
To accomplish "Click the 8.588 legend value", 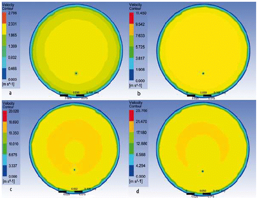I will [140, 155].
